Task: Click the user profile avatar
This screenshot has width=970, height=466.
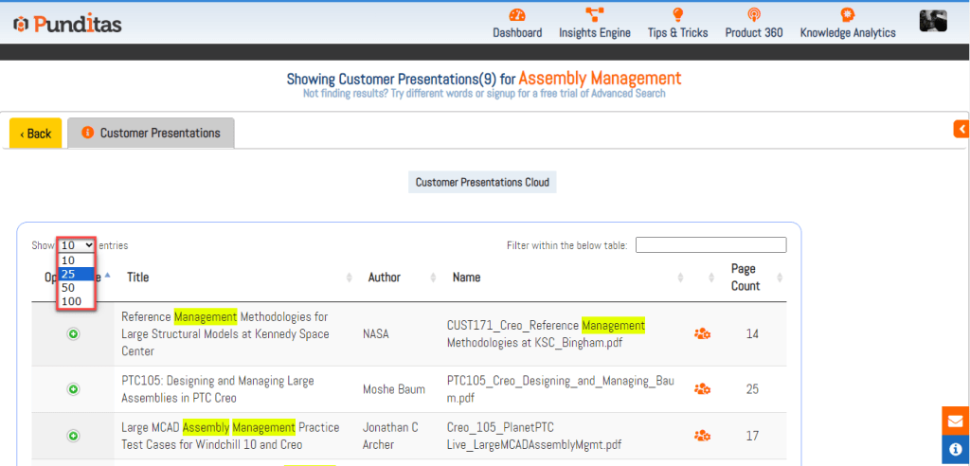Action: pos(932,21)
